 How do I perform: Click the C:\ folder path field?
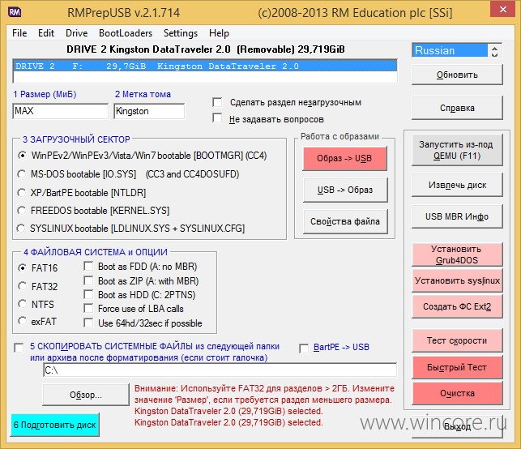[220, 370]
